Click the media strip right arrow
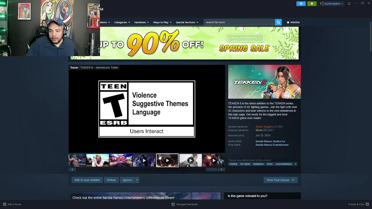This screenshot has height=209, width=372. point(221,170)
